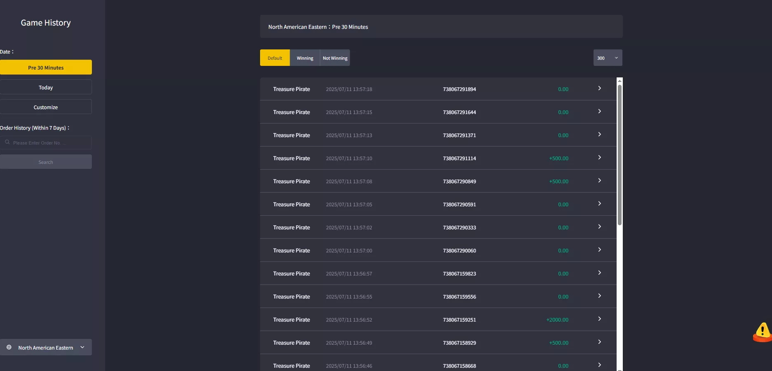
Task: Click +500.00 amount in order 738067290849 row
Action: [558, 181]
